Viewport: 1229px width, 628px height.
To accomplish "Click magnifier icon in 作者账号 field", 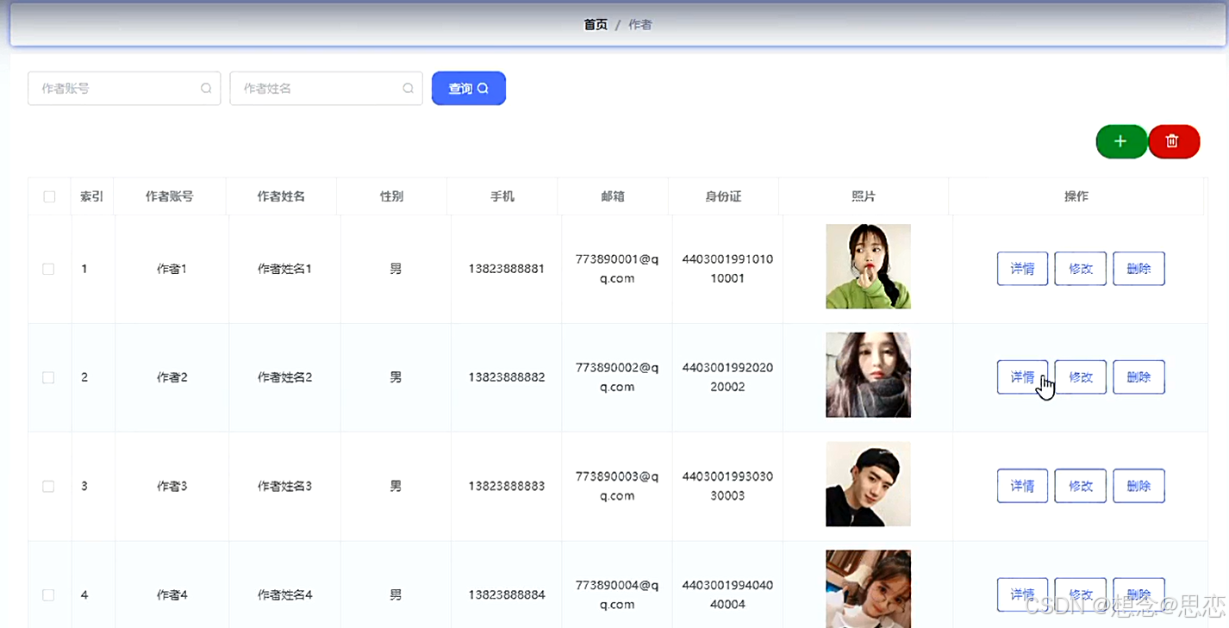I will (206, 89).
